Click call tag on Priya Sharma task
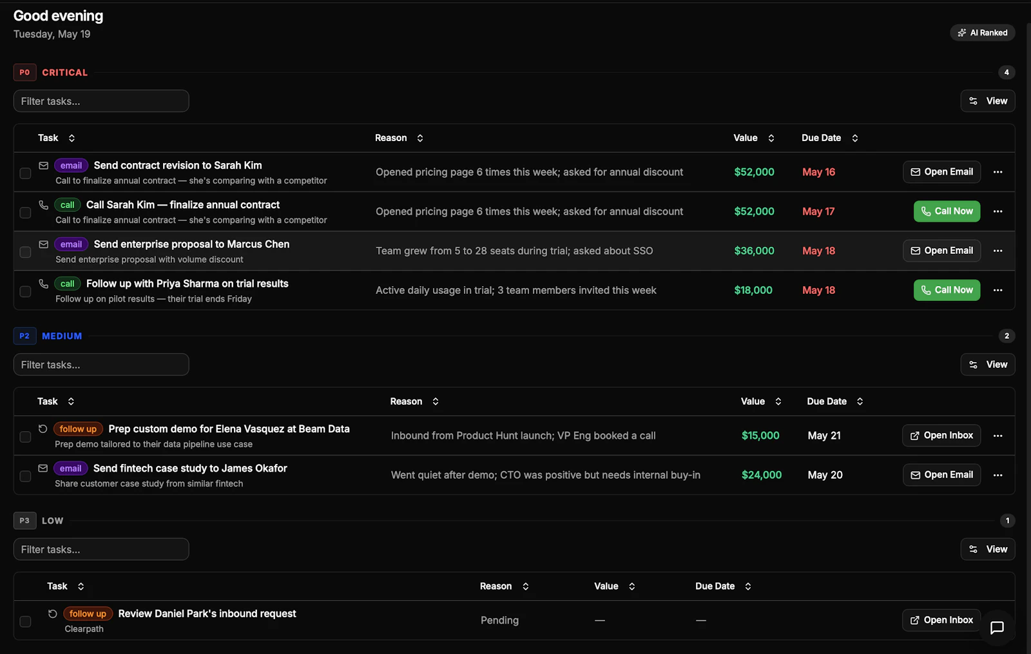 (67, 284)
